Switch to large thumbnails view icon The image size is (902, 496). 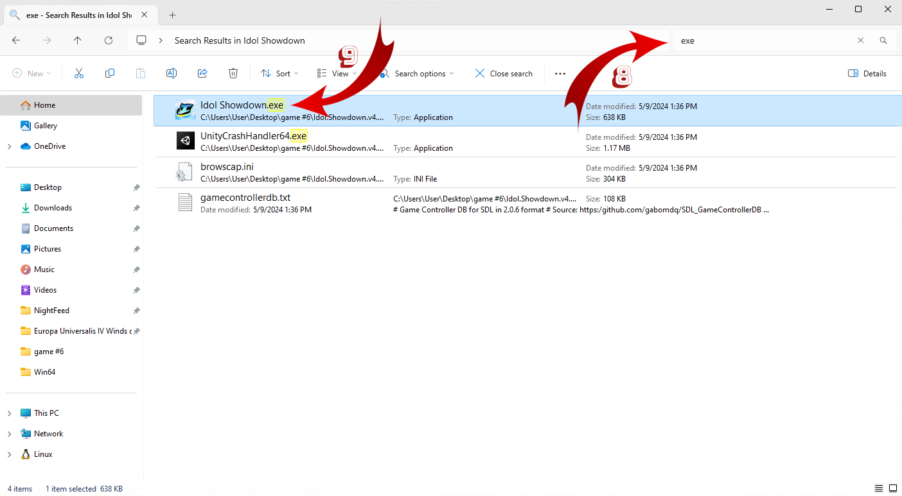[x=893, y=489]
